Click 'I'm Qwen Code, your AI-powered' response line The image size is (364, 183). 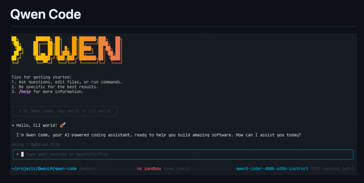coord(158,135)
